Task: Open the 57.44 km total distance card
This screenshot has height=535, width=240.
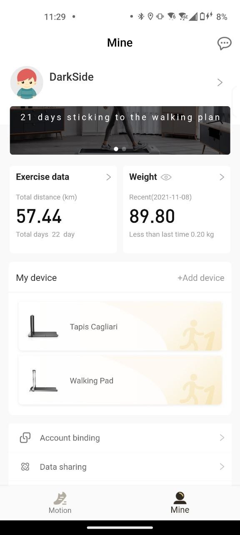Action: (63, 209)
